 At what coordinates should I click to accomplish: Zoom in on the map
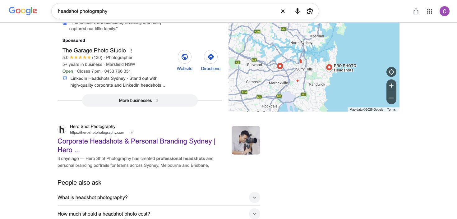tap(391, 86)
